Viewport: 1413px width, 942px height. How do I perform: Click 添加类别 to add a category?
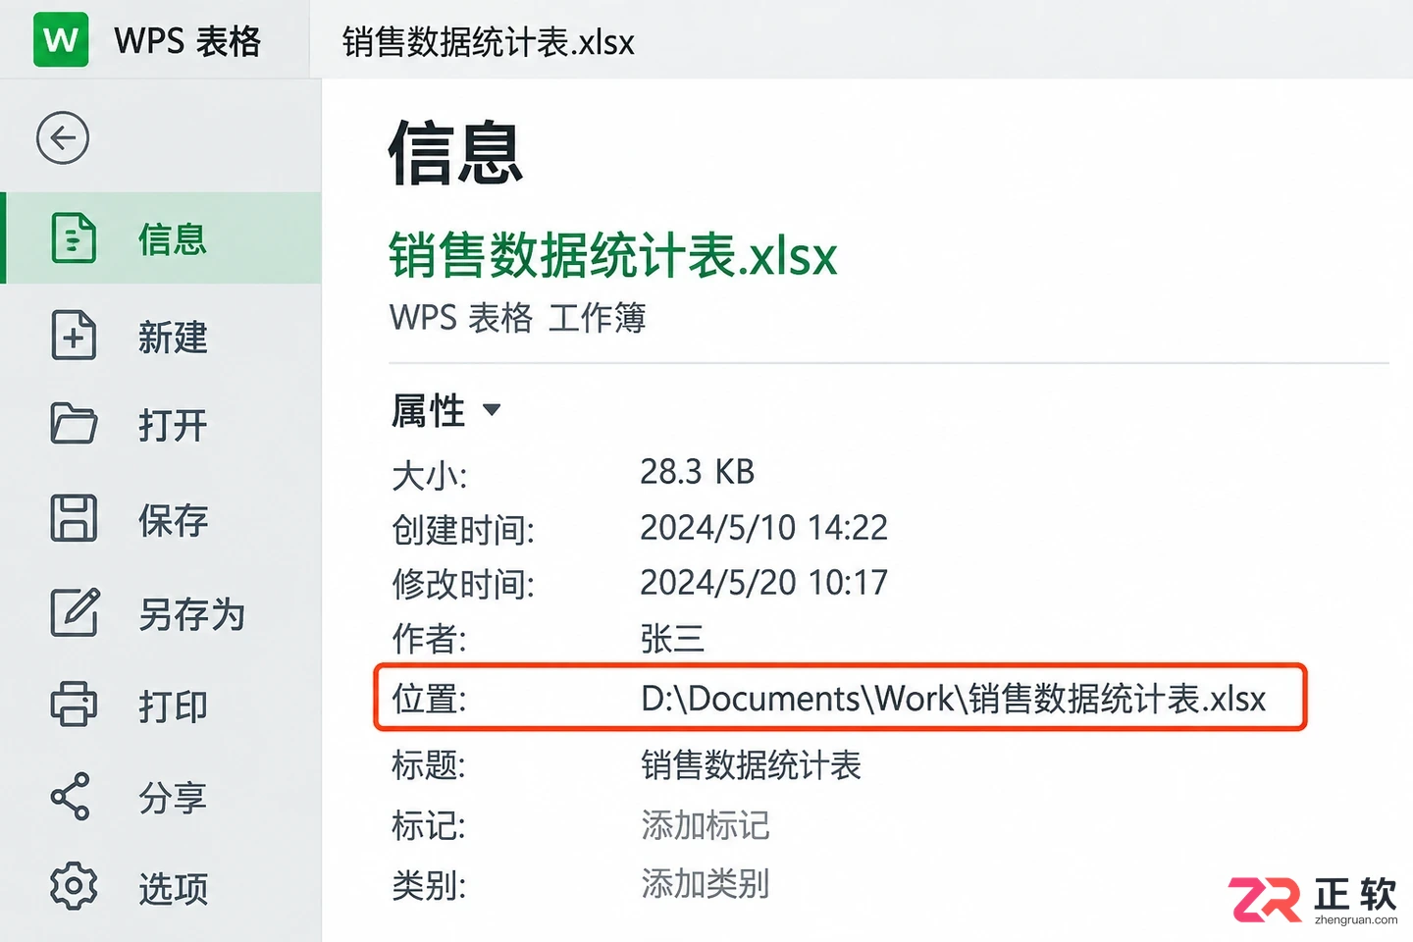[x=706, y=884]
